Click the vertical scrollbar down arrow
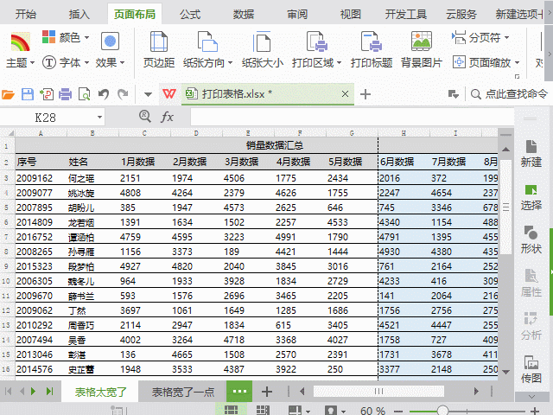The image size is (553, 415). tap(505, 372)
